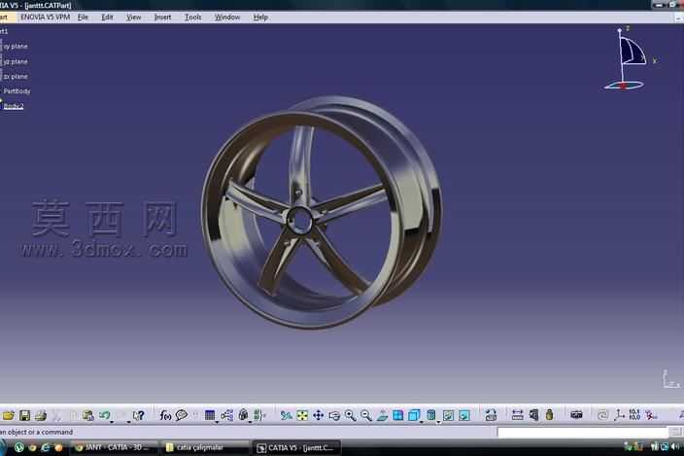Click the Measure Inertia weight icon

click(549, 414)
